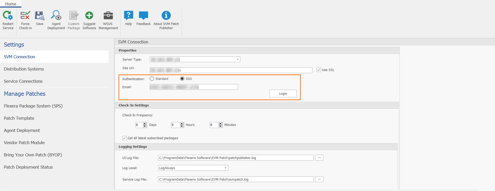This screenshot has height=191, width=495.
Task: Uncheck Get all latest subscribed packages
Action: (125, 138)
